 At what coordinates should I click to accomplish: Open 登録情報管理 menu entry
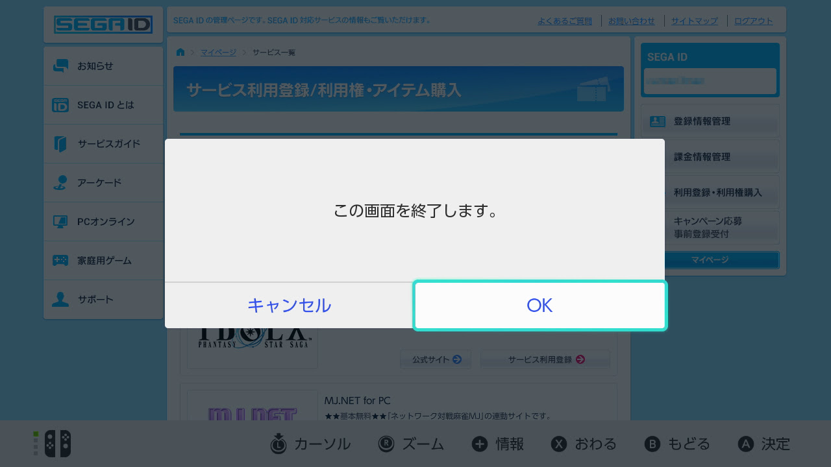(x=710, y=121)
